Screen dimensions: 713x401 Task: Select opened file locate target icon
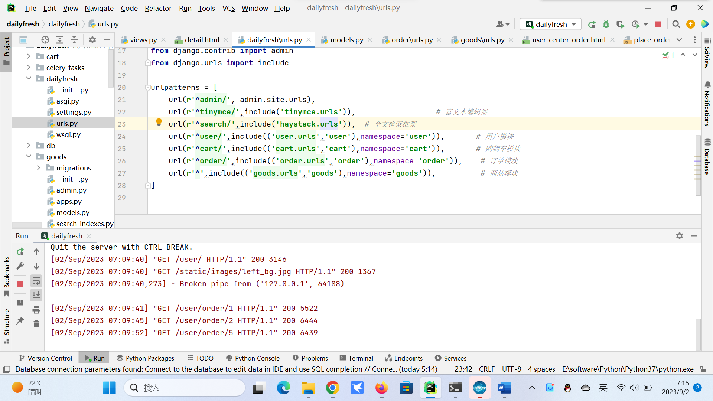[x=45, y=40]
